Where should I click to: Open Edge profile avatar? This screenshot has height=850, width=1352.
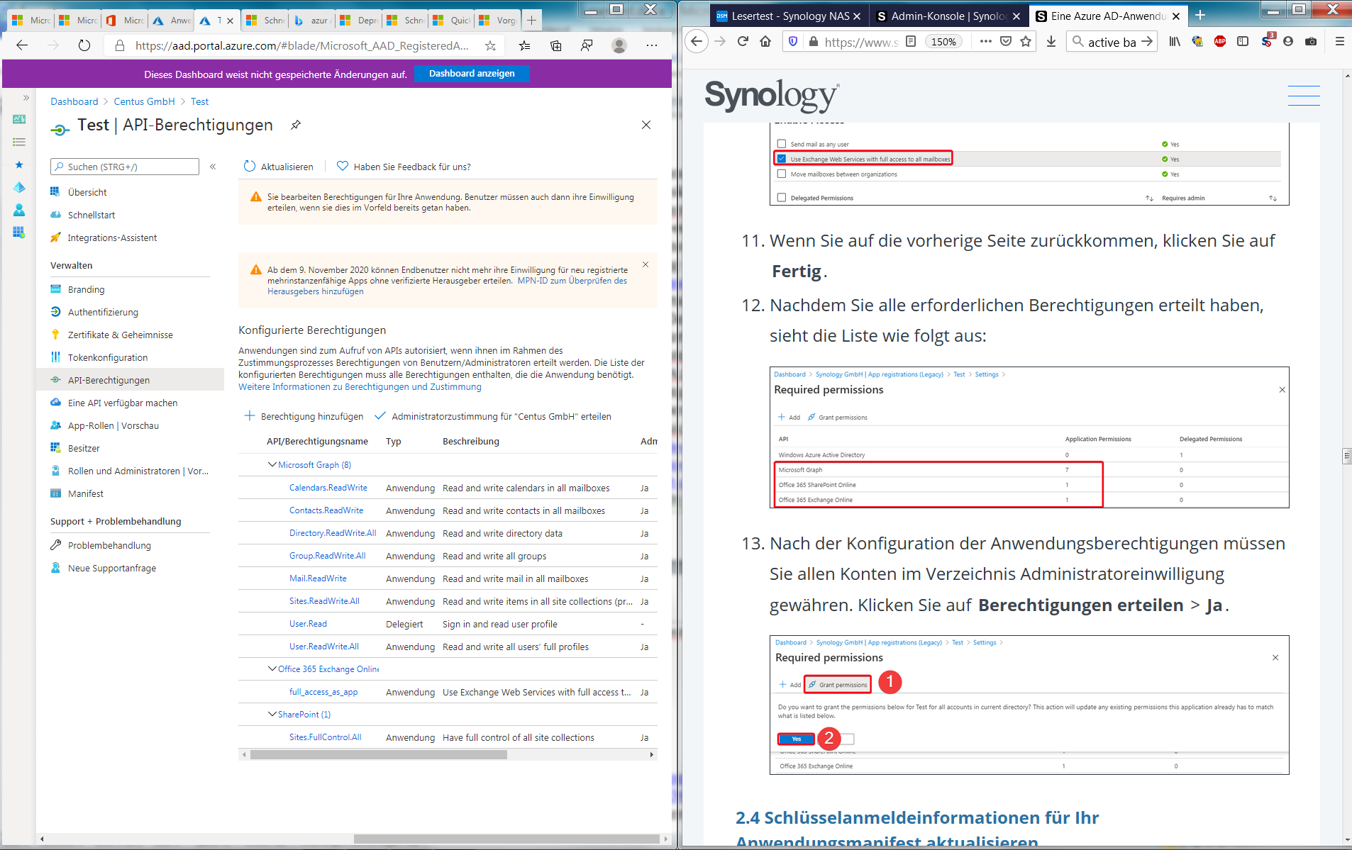(619, 45)
